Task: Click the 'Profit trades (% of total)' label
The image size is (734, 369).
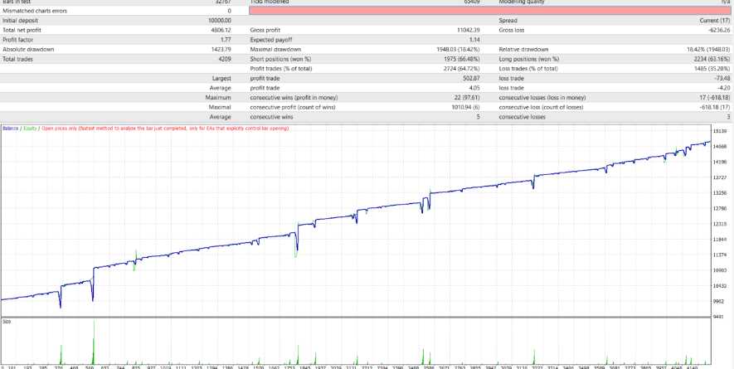Action: 281,68
